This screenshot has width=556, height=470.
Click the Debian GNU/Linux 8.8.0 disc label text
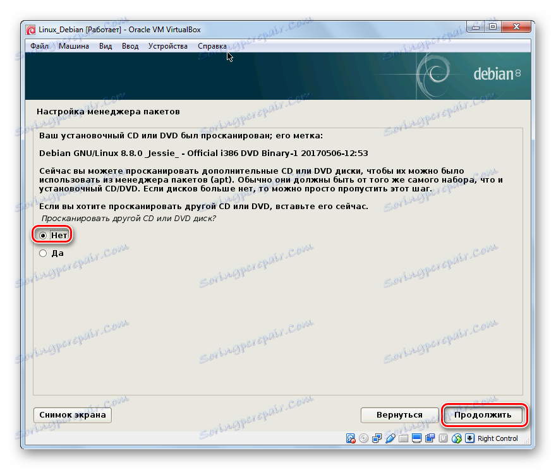[203, 153]
